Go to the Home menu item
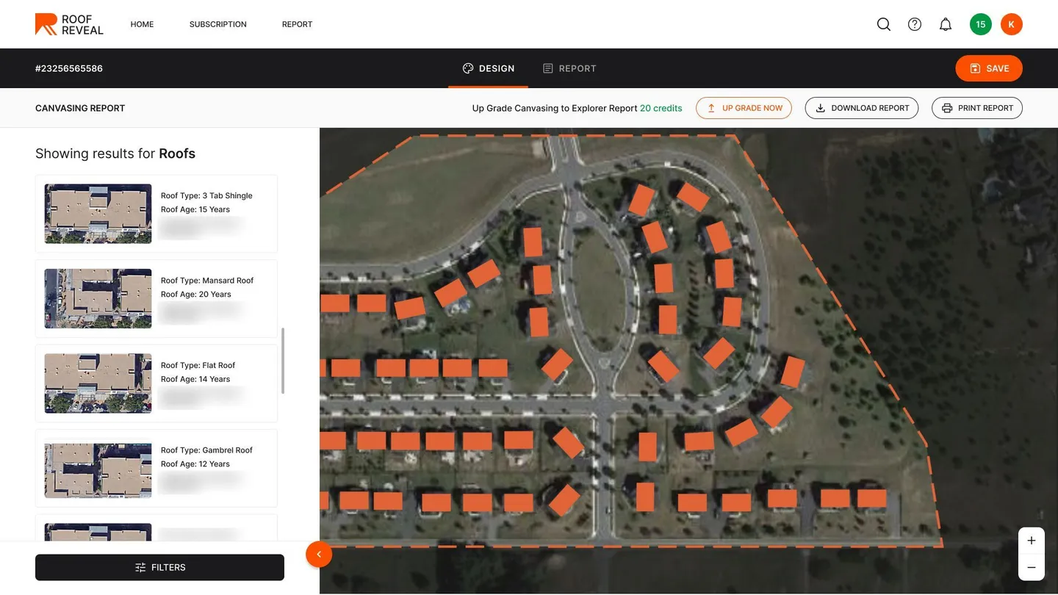This screenshot has height=595, width=1058. (x=142, y=24)
